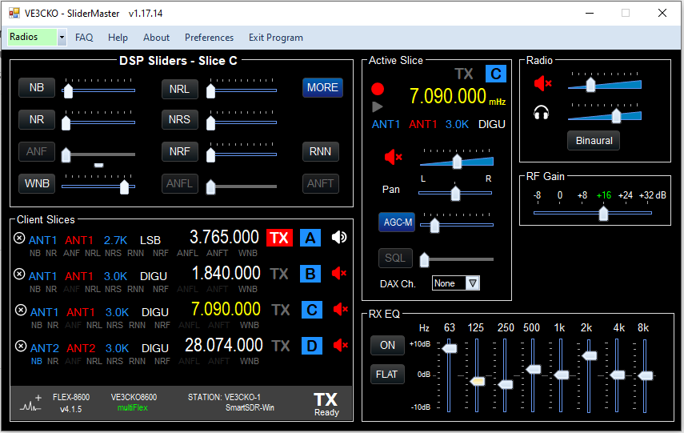Click the FLAT equalizer button
684x433 pixels.
(387, 375)
